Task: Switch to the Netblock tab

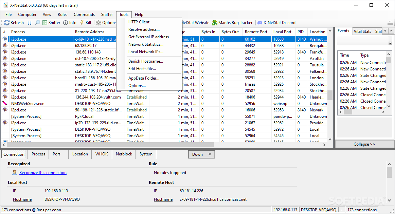Action: coord(124,154)
